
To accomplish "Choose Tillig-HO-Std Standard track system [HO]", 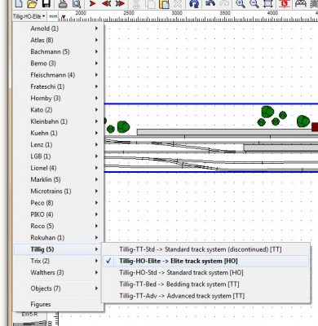I will (205, 272).
